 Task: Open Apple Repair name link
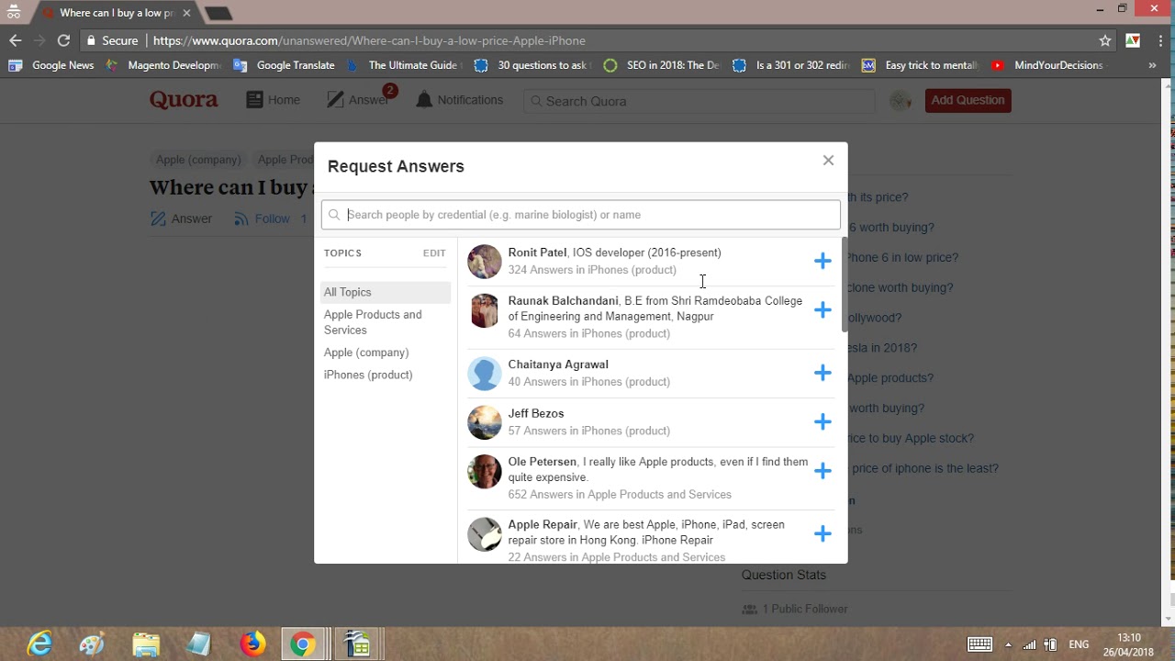[x=543, y=525]
